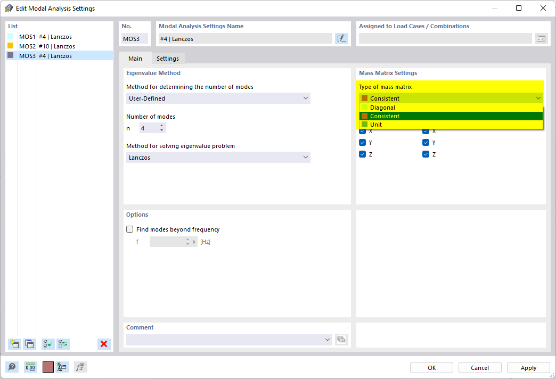Select MOS3 #4 | Lanczos in list
The height and width of the screenshot is (379, 556).
pos(60,56)
